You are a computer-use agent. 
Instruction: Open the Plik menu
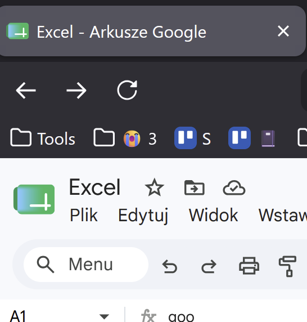point(84,215)
